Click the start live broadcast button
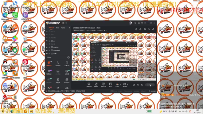 (x=150, y=85)
